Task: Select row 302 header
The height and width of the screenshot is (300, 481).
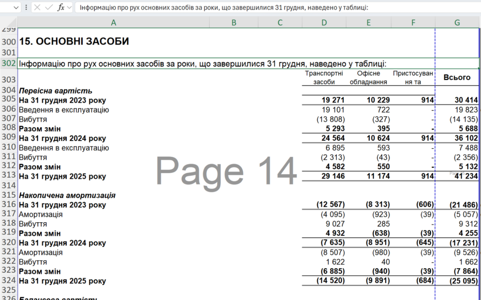Action: (9, 63)
